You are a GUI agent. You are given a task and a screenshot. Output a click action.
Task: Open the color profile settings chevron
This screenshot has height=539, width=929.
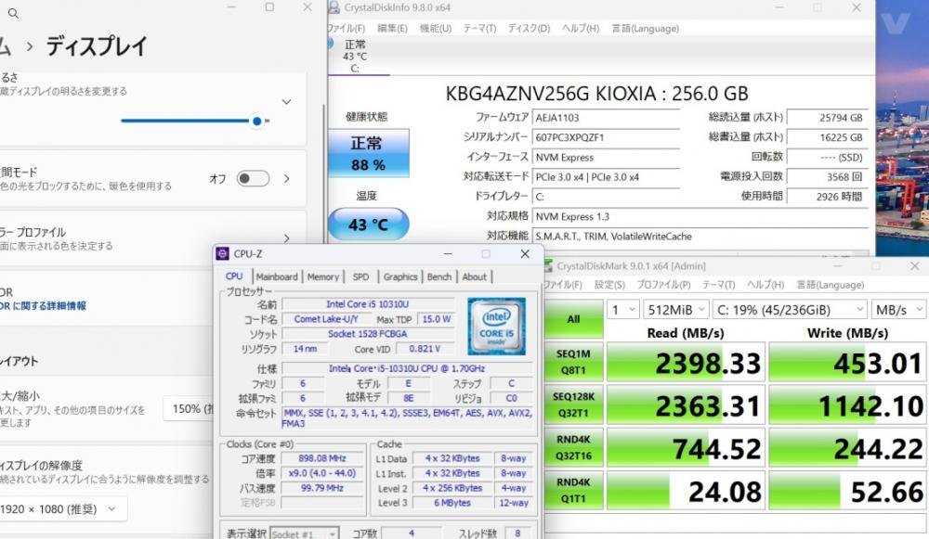click(287, 238)
